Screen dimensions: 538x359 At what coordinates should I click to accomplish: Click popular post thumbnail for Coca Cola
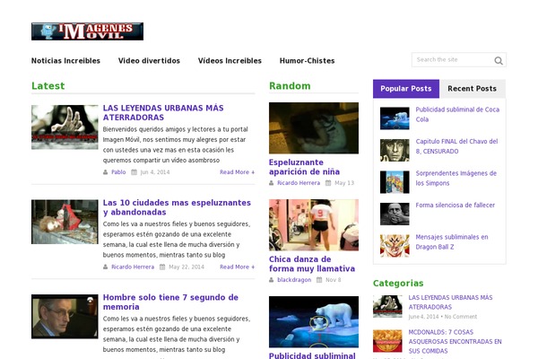coord(395,118)
